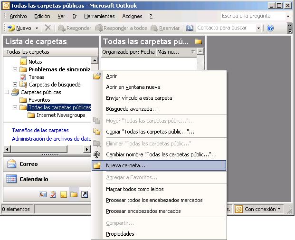Click the Todas las carpetas header bar
The image size is (295, 240).
click(x=51, y=52)
